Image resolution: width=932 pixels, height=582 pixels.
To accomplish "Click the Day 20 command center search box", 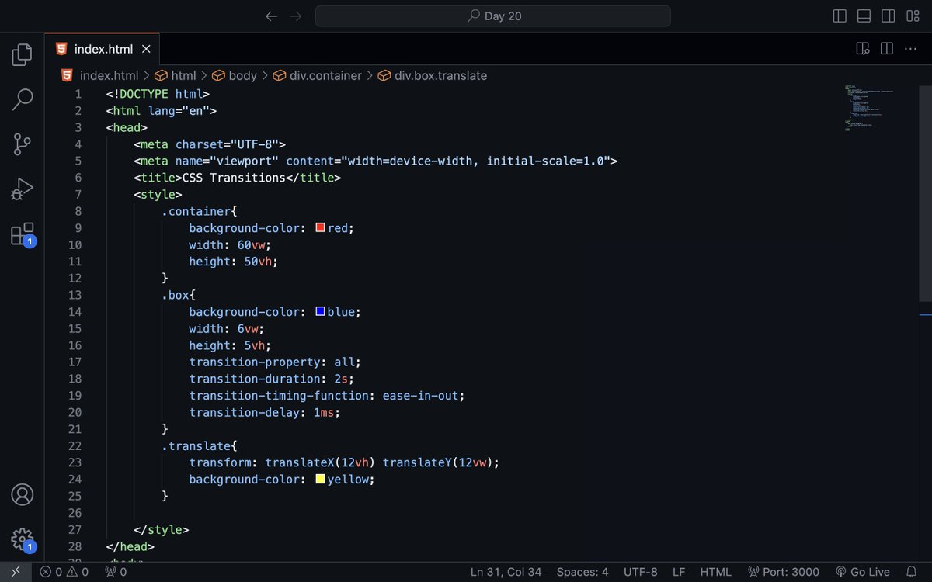I will [x=492, y=16].
